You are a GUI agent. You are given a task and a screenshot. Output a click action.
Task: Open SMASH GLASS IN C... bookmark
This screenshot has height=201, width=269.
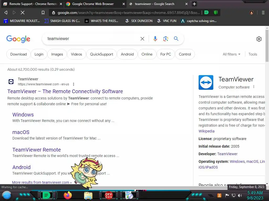62,21
